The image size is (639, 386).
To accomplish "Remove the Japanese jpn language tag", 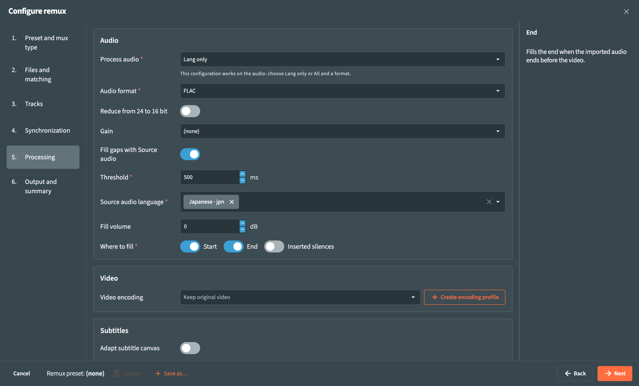I will [x=232, y=202].
